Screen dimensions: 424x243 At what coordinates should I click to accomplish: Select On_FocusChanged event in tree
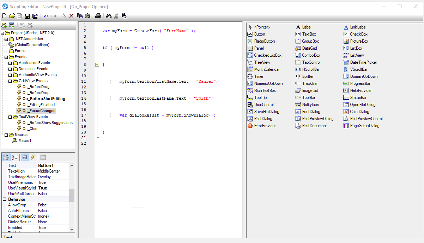[39, 111]
